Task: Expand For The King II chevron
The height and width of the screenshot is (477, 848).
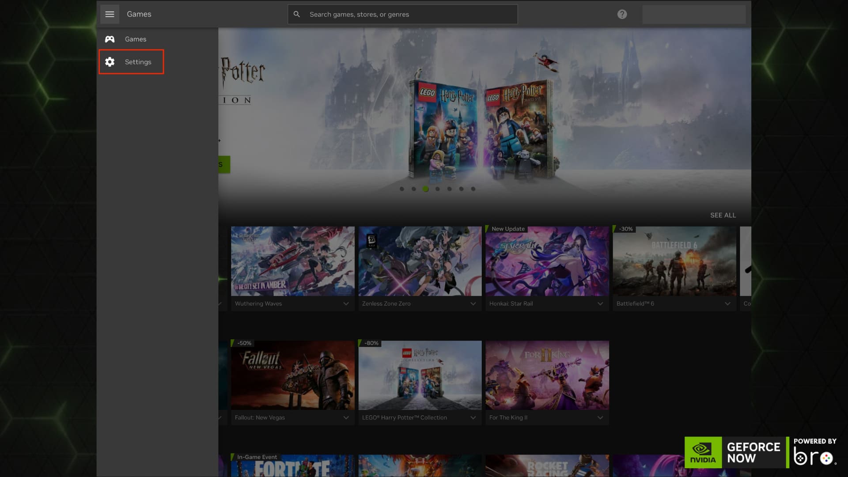Action: click(x=600, y=418)
